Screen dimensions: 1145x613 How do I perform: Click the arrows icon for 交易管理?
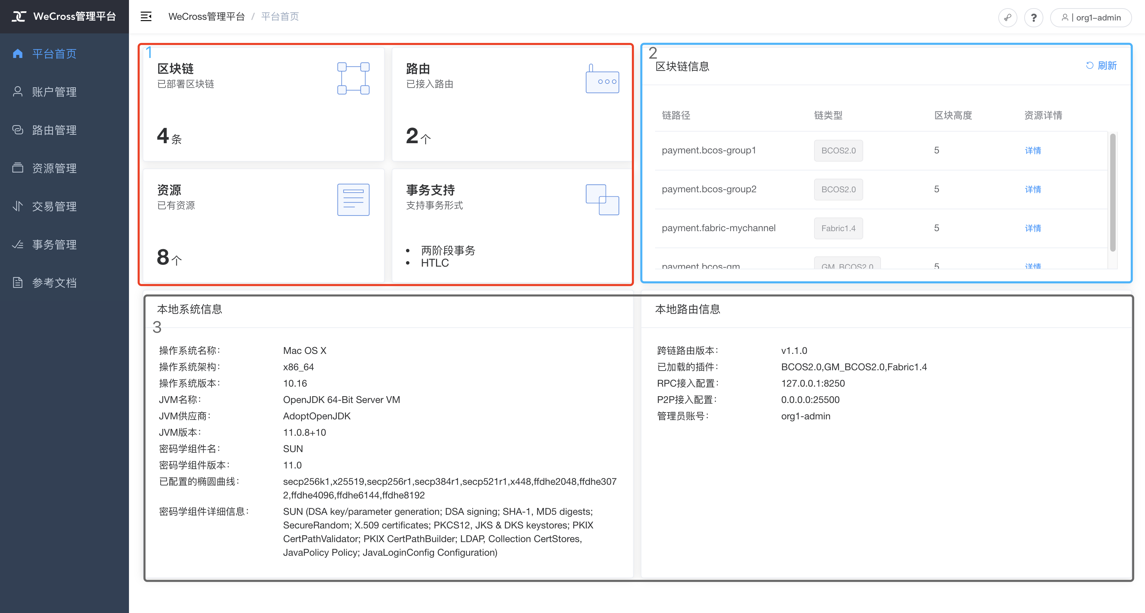[18, 207]
